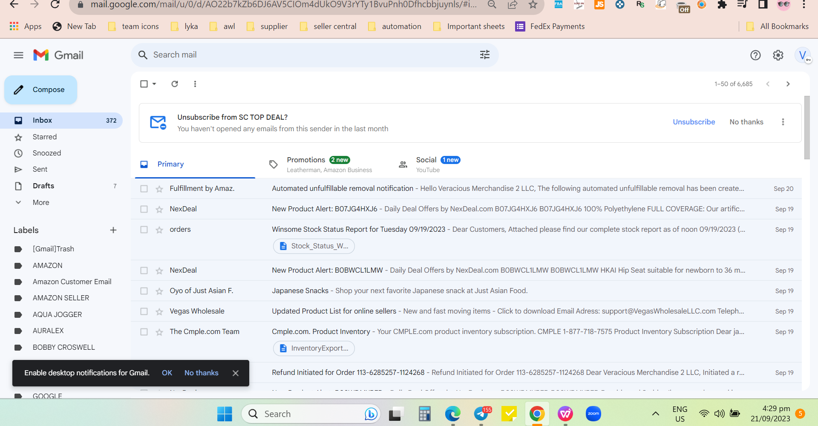The image size is (818, 426).
Task: Open the Starred folder
Action: pos(61,137)
